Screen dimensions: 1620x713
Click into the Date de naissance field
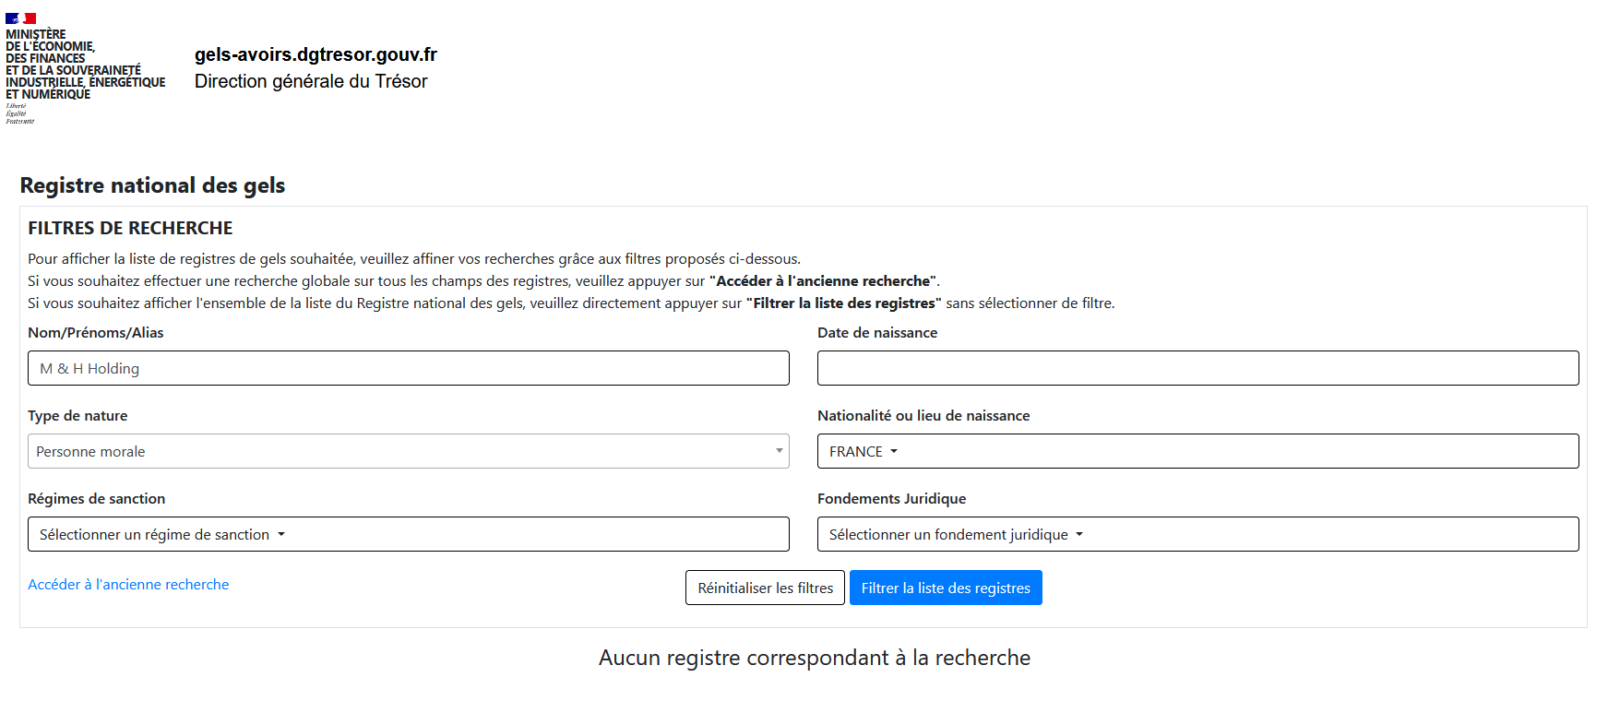(1197, 368)
